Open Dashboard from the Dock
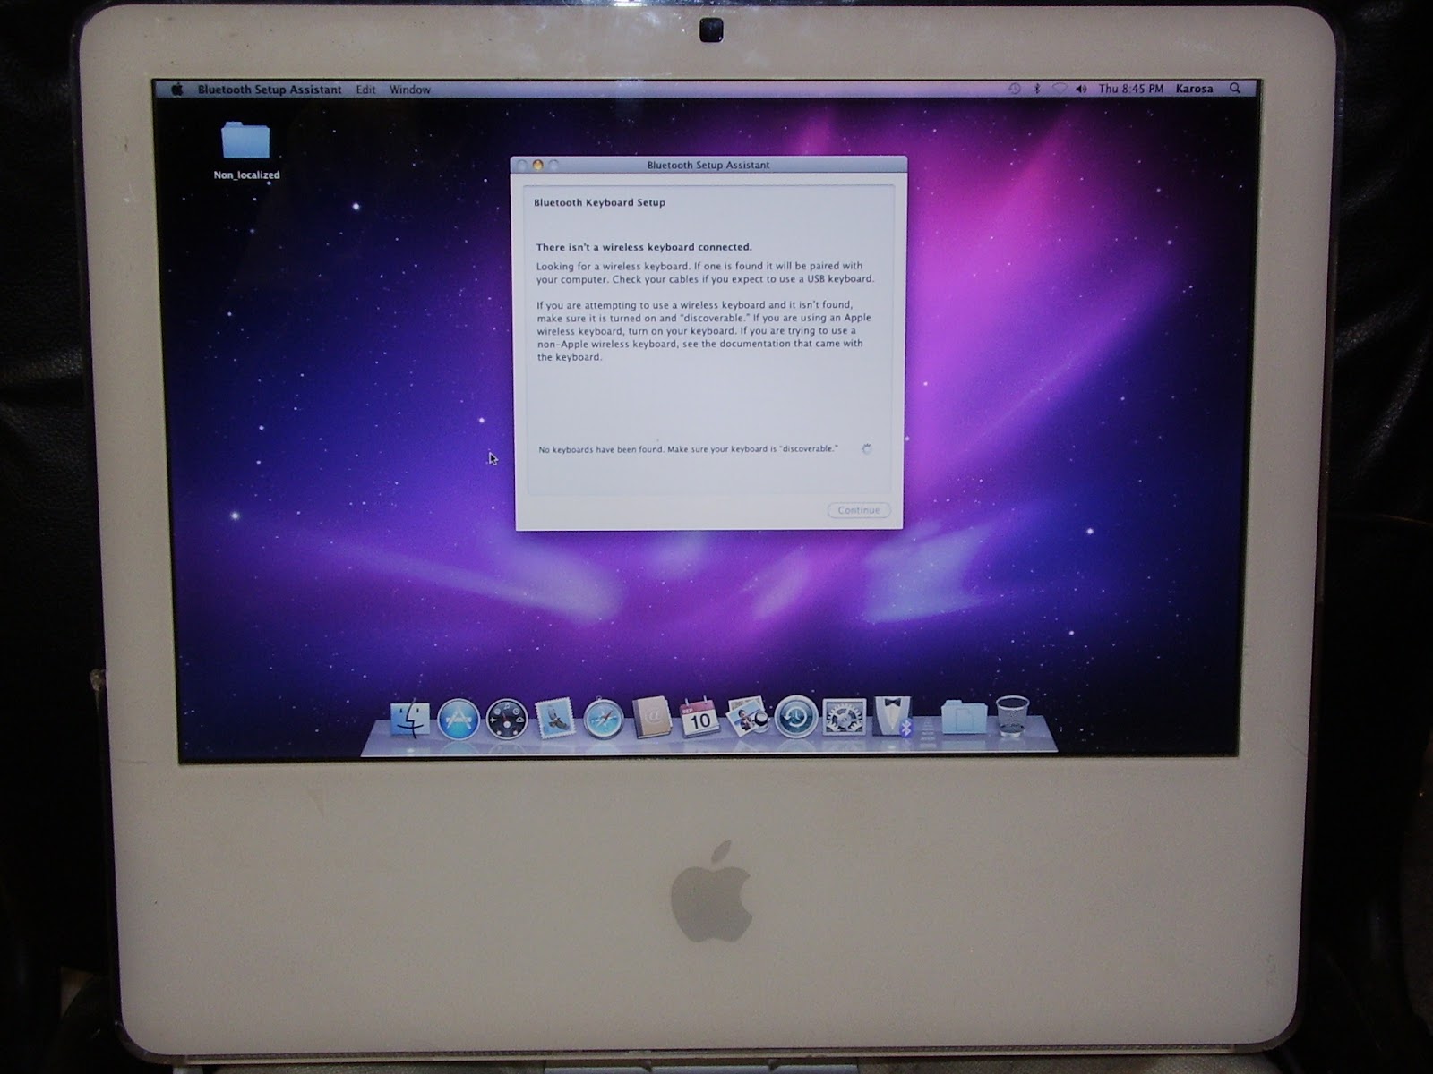 [506, 719]
